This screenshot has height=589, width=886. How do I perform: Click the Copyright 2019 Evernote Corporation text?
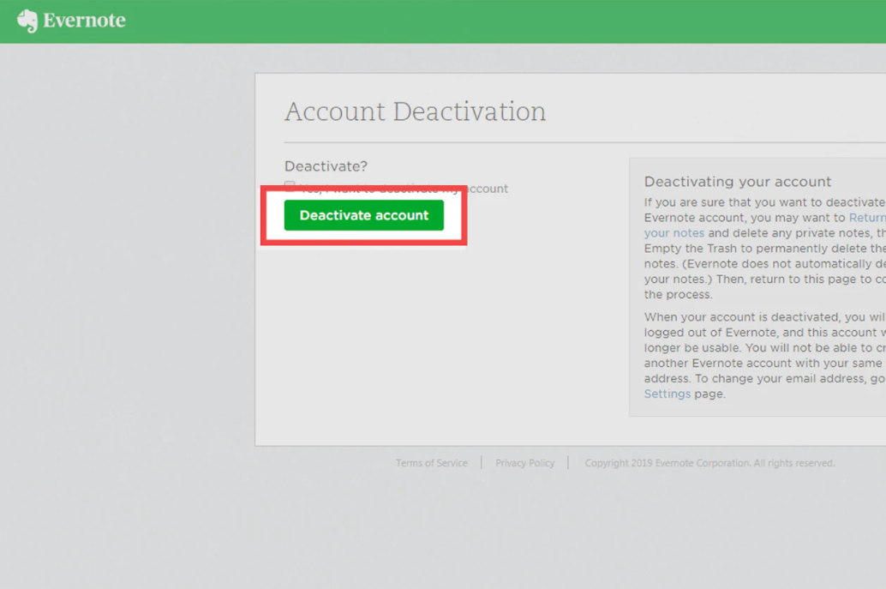point(709,463)
